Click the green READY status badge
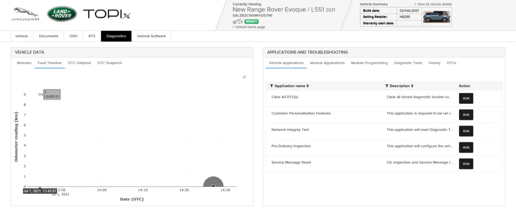The height and width of the screenshot is (217, 516). (251, 22)
